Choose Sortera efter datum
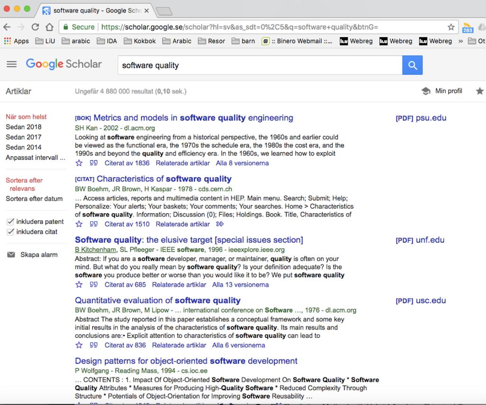486x405 pixels. pos(34,199)
